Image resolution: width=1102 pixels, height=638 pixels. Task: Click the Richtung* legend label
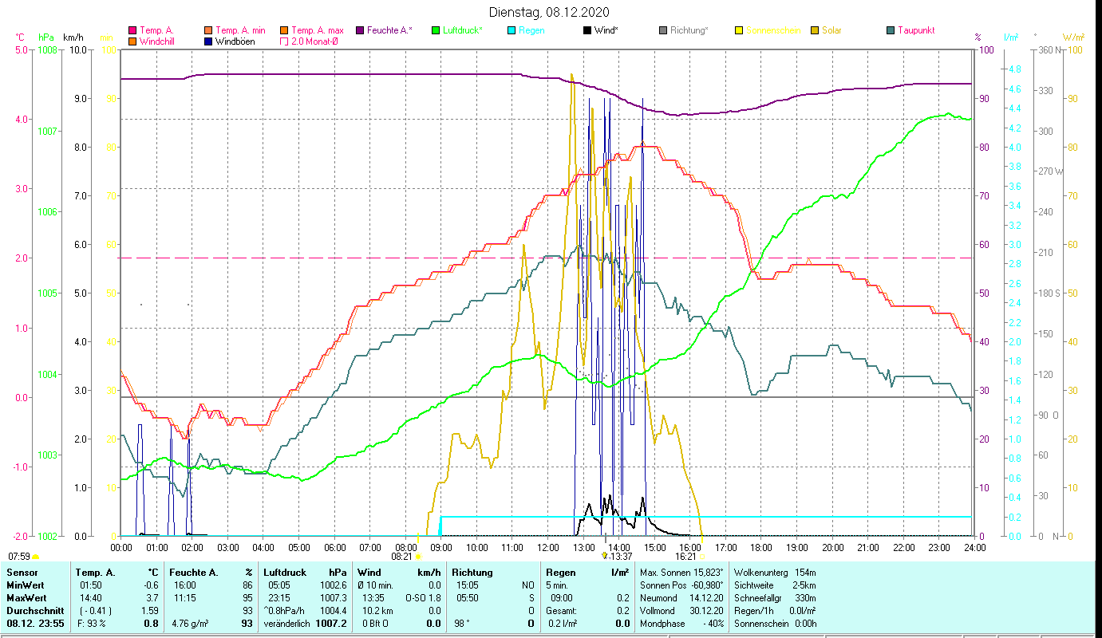[689, 31]
